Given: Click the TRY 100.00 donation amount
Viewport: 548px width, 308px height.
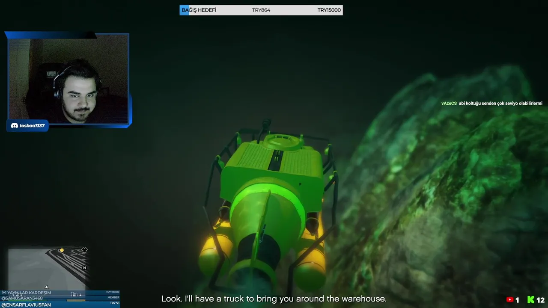Looking at the screenshot, I should (113, 292).
